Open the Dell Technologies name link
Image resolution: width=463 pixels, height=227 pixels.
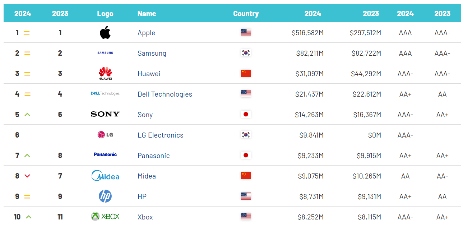[165, 94]
